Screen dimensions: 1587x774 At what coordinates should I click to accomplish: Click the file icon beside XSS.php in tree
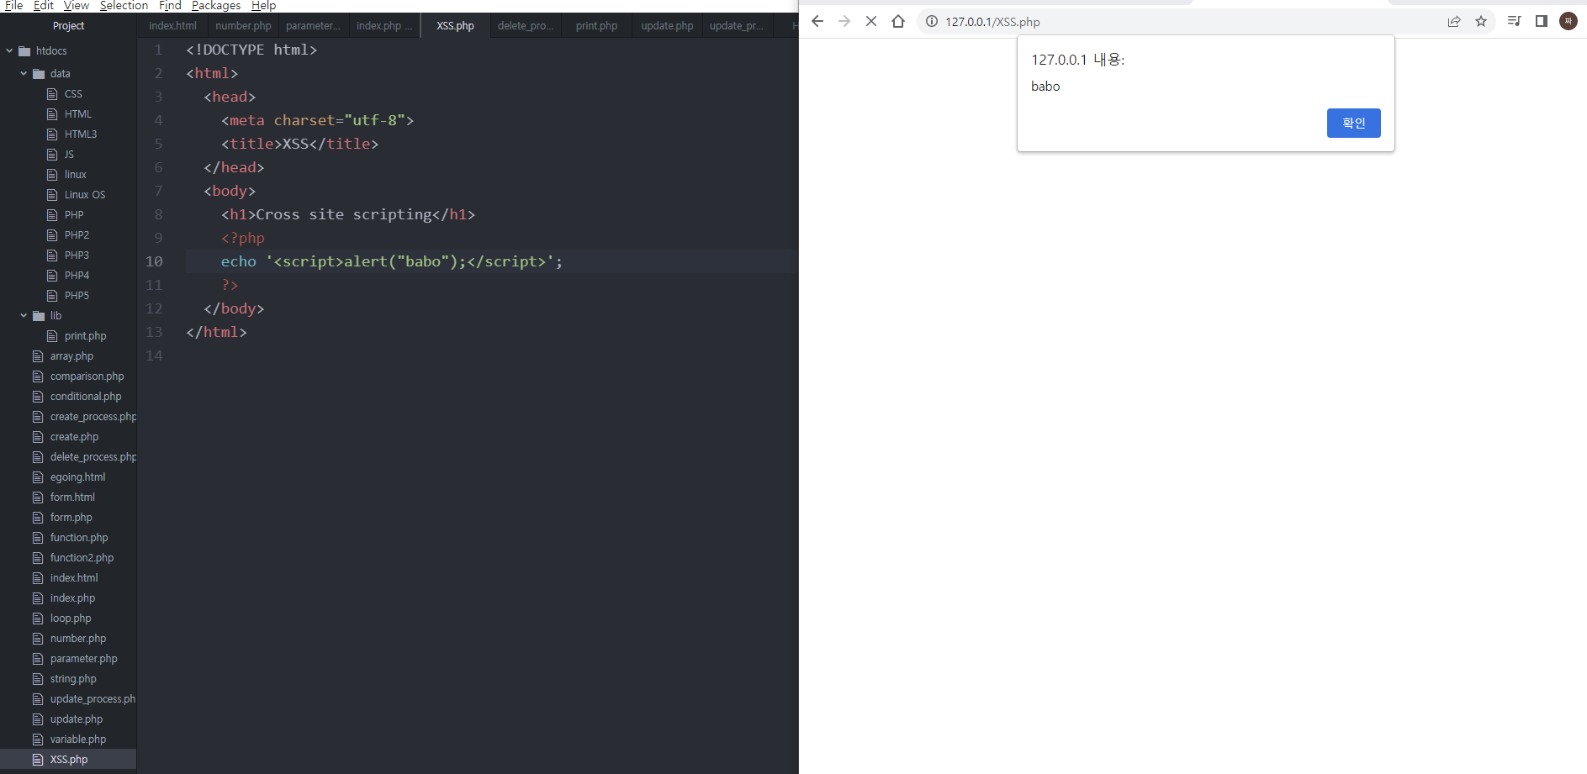coord(38,760)
